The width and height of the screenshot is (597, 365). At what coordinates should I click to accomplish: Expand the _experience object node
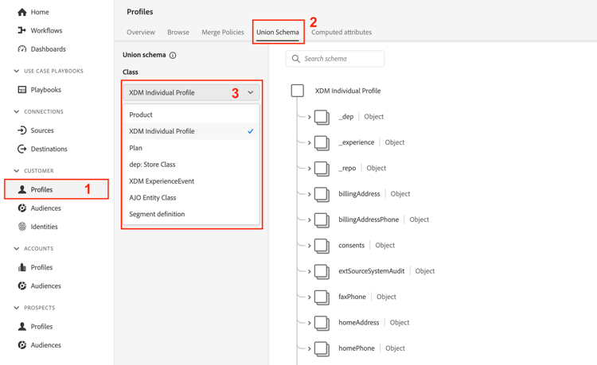pos(309,143)
